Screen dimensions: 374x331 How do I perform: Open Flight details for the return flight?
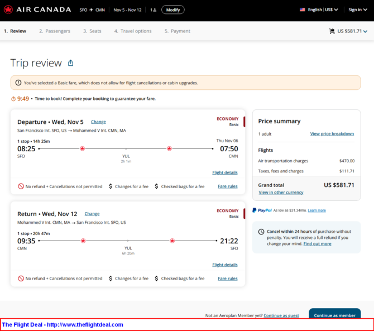pyautogui.click(x=225, y=265)
